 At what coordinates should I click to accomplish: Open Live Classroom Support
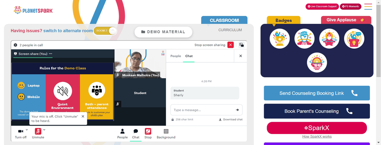(322, 6)
